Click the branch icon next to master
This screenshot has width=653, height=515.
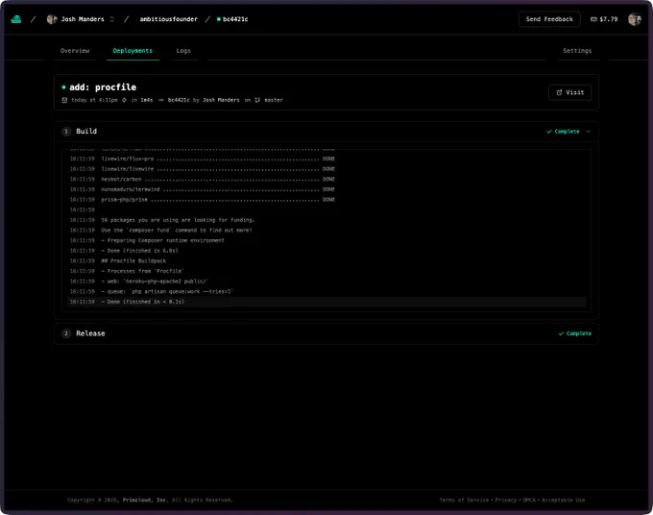tap(257, 100)
